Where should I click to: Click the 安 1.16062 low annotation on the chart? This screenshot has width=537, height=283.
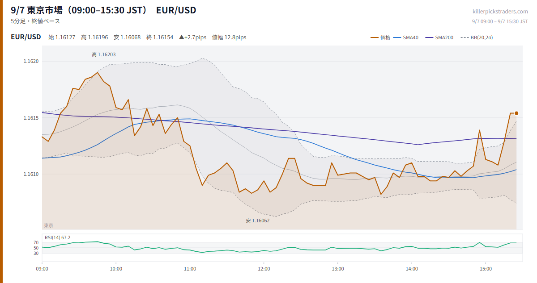(258, 221)
